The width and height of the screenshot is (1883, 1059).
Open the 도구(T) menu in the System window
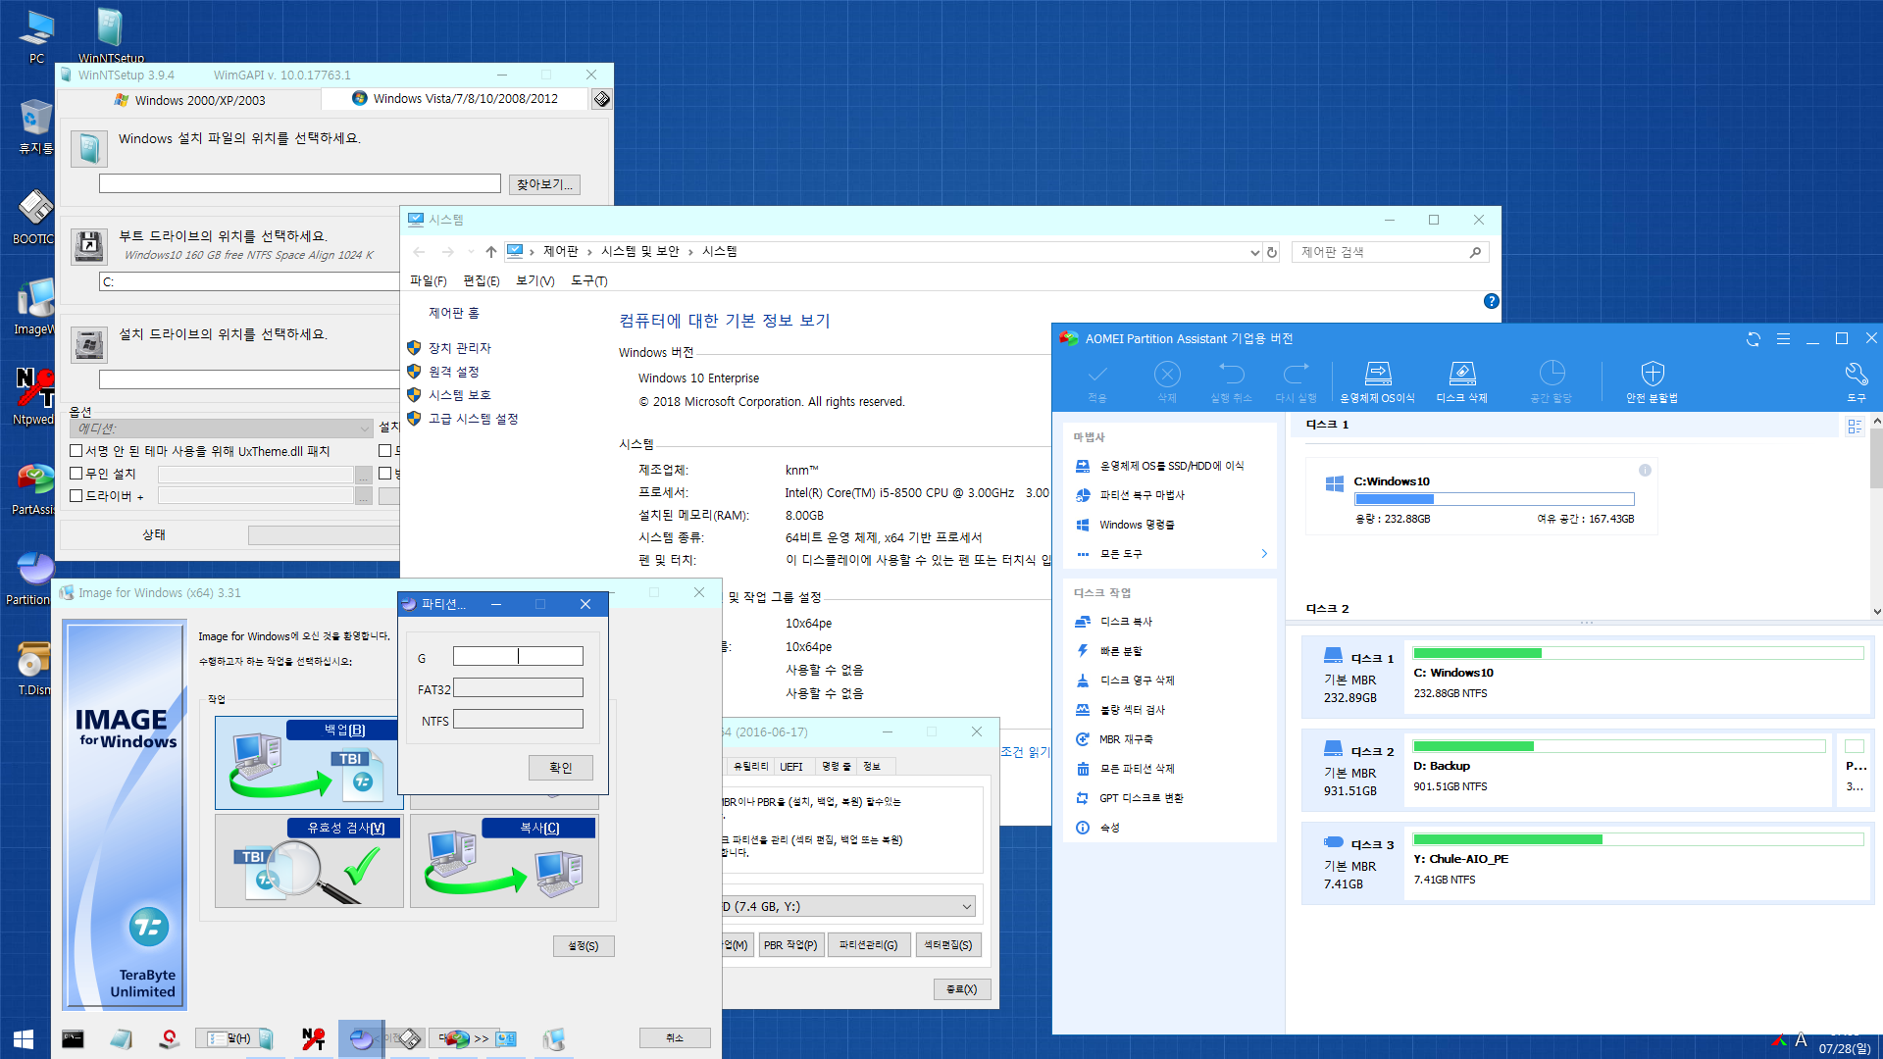tap(588, 281)
